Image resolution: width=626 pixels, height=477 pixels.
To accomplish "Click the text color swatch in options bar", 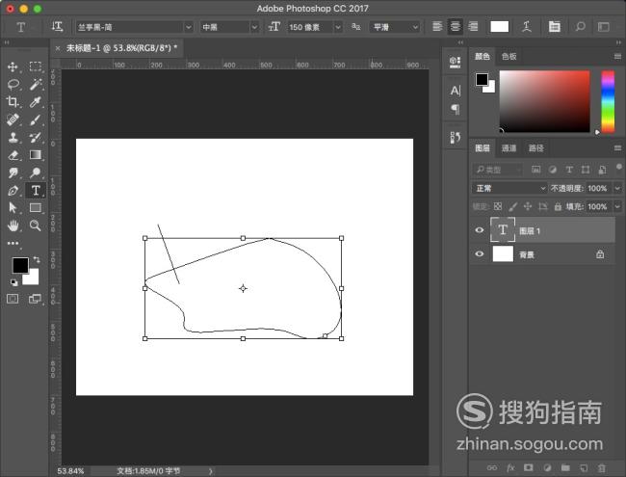I will click(500, 27).
